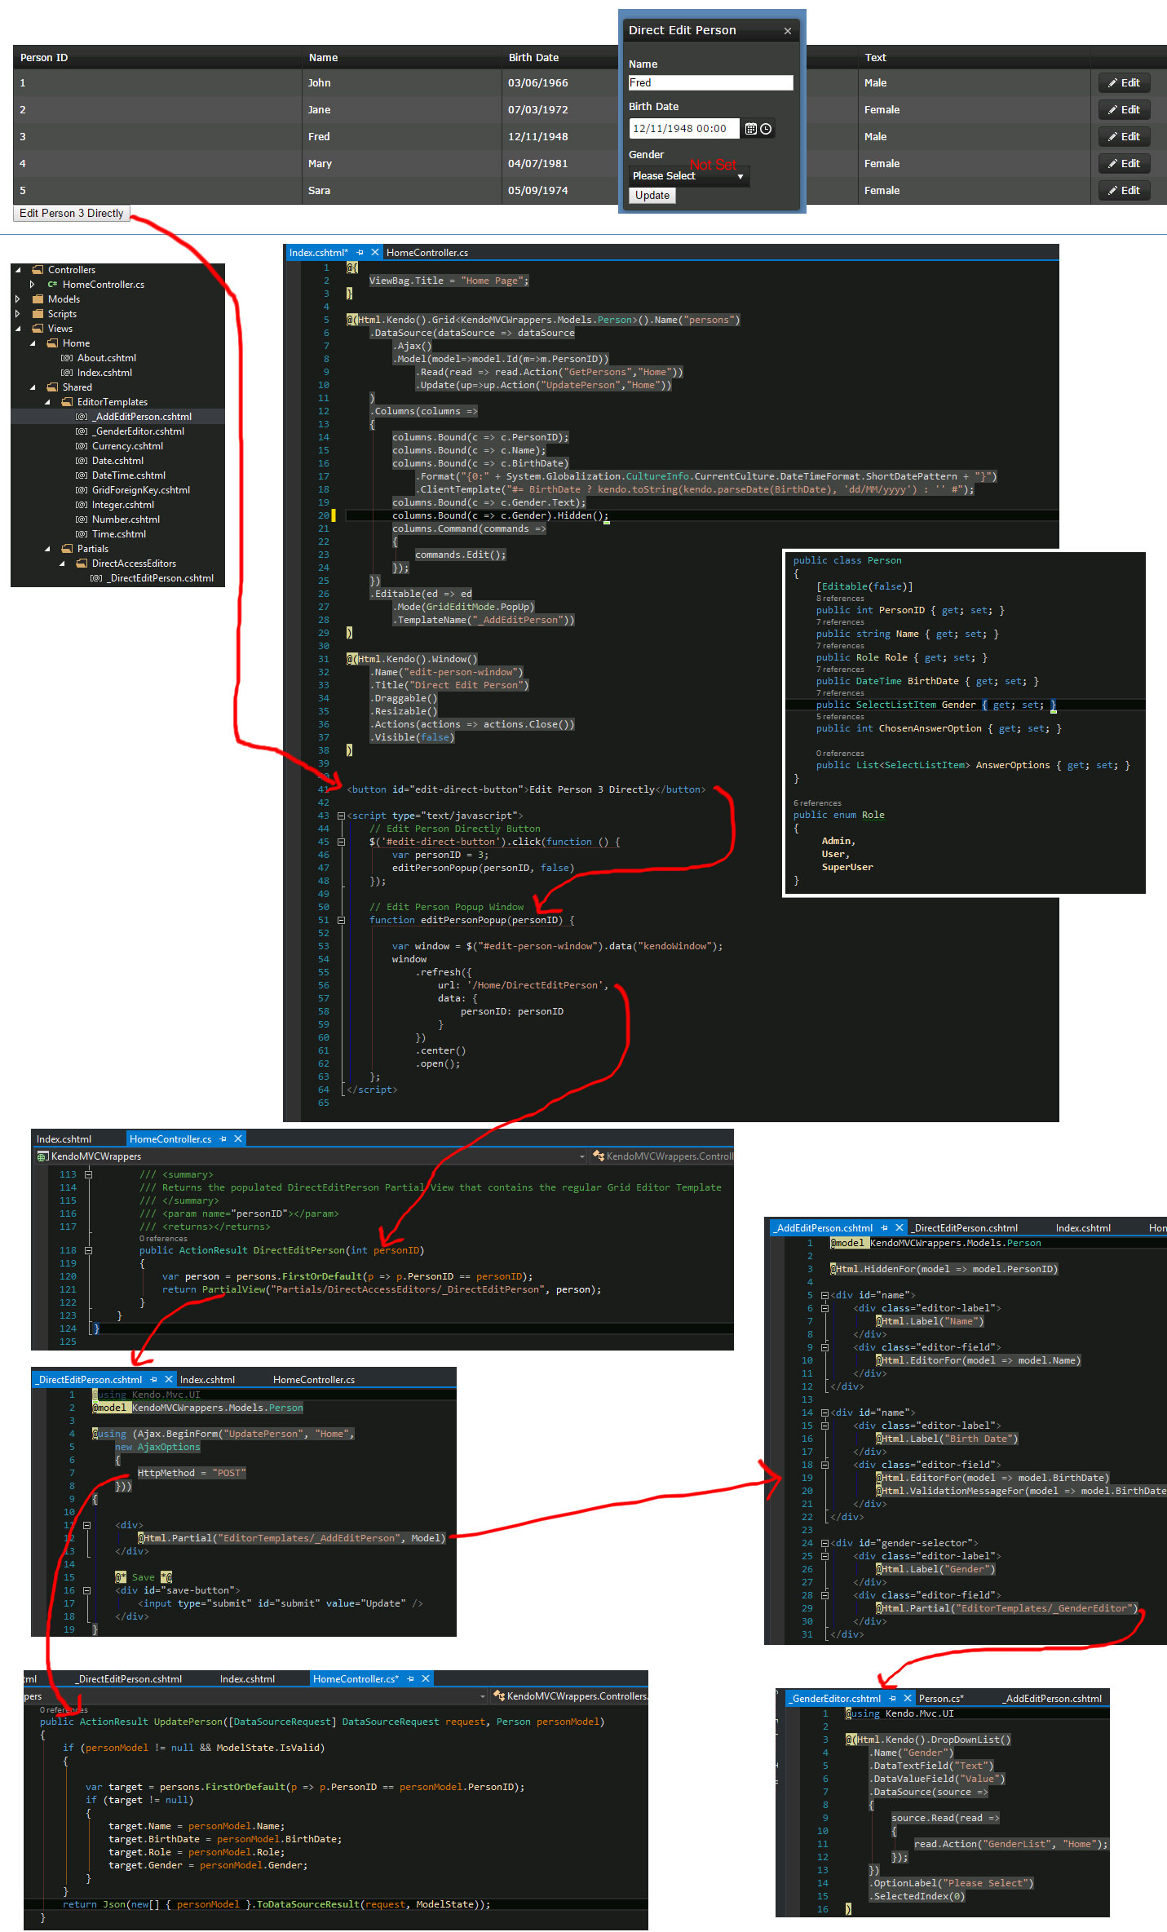Pin the active _GenderEditor.cshtml tab
This screenshot has width=1167, height=1932.
(x=893, y=1699)
